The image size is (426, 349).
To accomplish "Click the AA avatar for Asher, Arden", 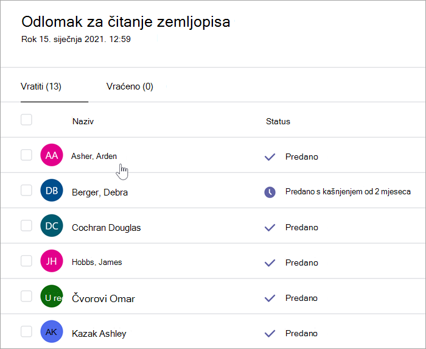I will [x=52, y=155].
